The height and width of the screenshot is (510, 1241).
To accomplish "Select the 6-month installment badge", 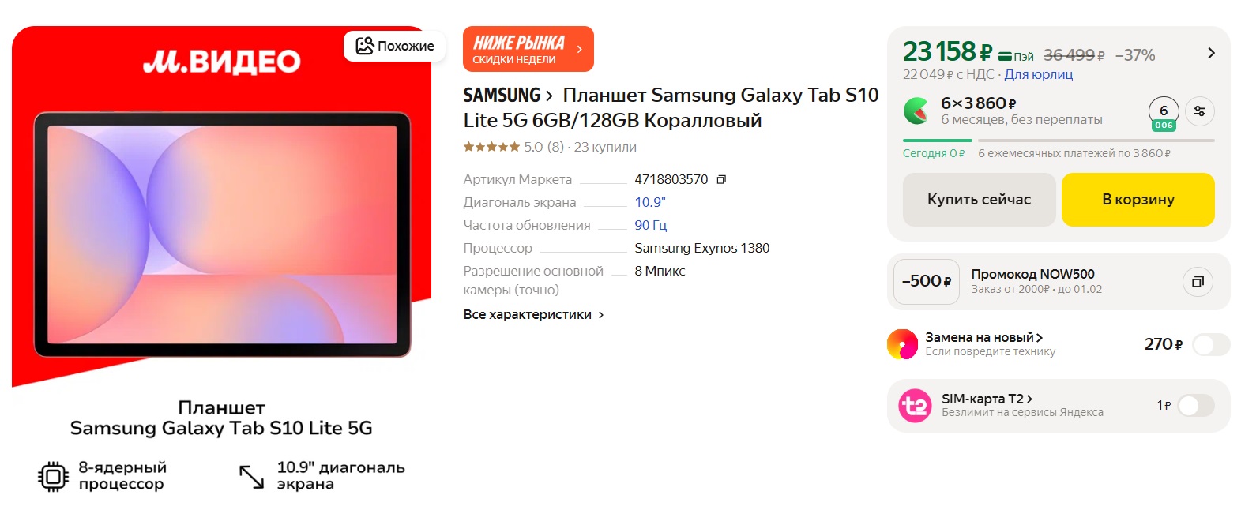I will (x=1164, y=114).
